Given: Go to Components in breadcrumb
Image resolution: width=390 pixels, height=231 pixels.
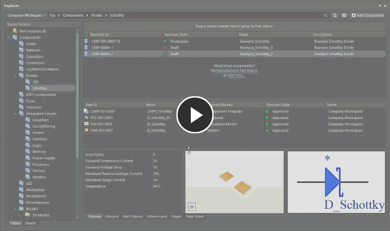Looking at the screenshot, I should pyautogui.click(x=73, y=15).
